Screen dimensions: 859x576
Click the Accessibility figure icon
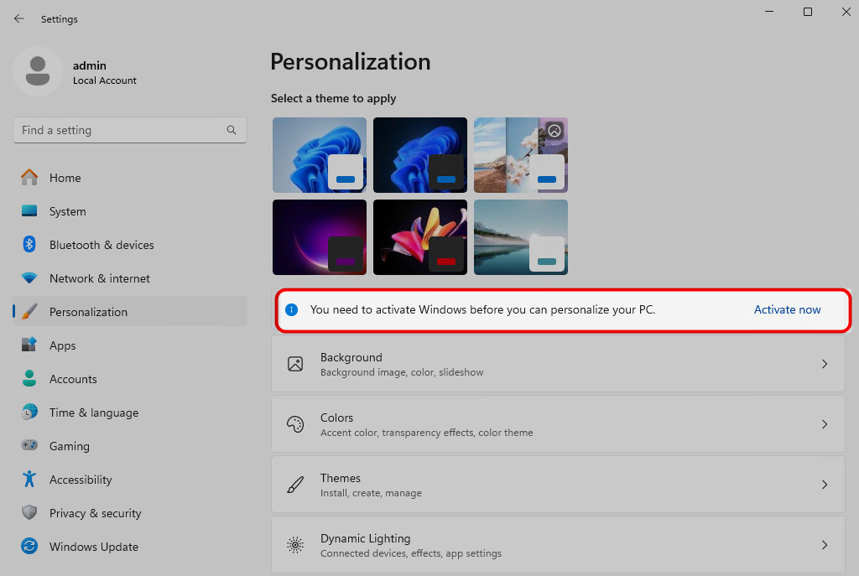pyautogui.click(x=29, y=480)
